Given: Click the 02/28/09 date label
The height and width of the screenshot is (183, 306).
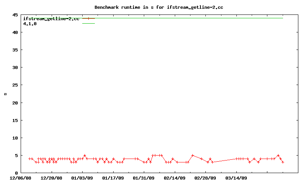Looking at the screenshot, I should (205, 178).
